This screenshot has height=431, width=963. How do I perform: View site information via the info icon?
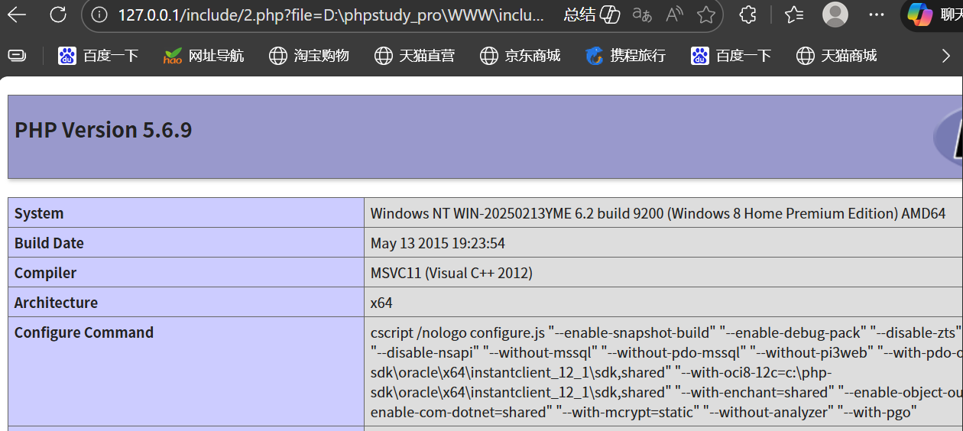98,14
